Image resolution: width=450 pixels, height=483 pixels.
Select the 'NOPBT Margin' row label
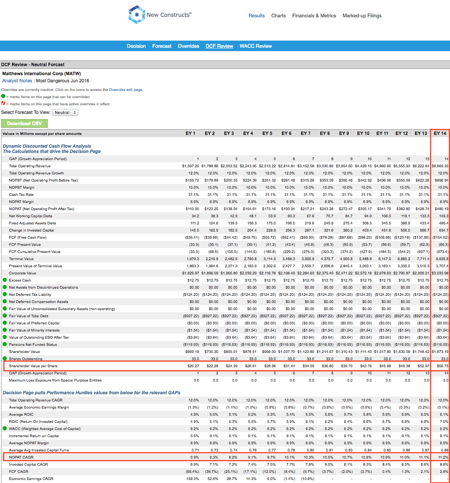click(22, 188)
